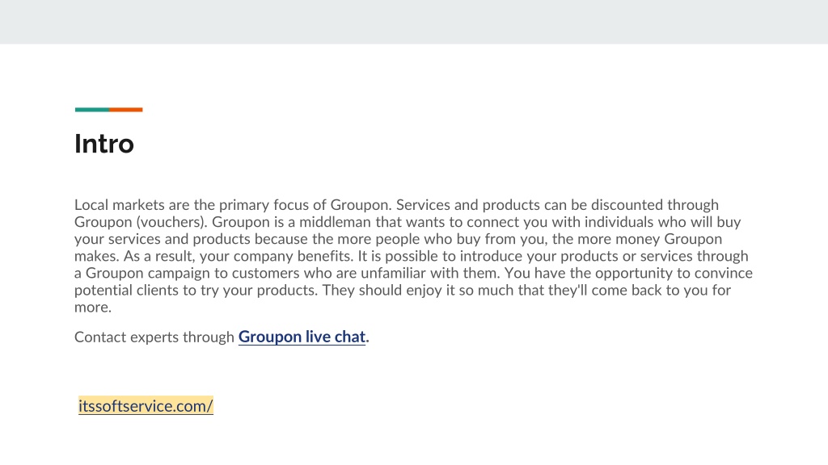Open the Groupon live chat link
This screenshot has height=465, width=828.
[x=302, y=337]
